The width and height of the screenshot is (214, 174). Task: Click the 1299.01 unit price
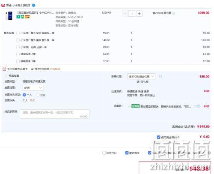coord(107,13)
